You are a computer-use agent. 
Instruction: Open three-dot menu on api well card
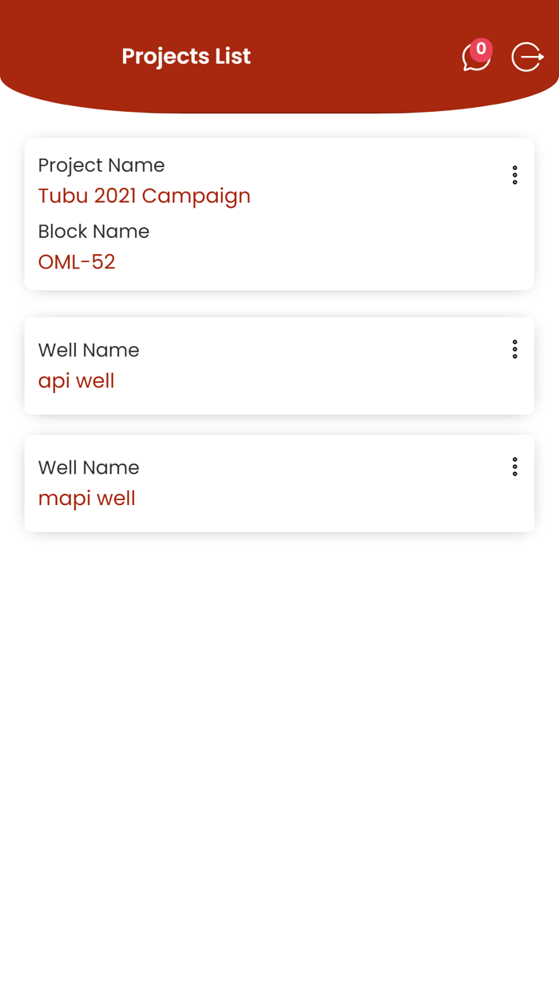click(515, 349)
